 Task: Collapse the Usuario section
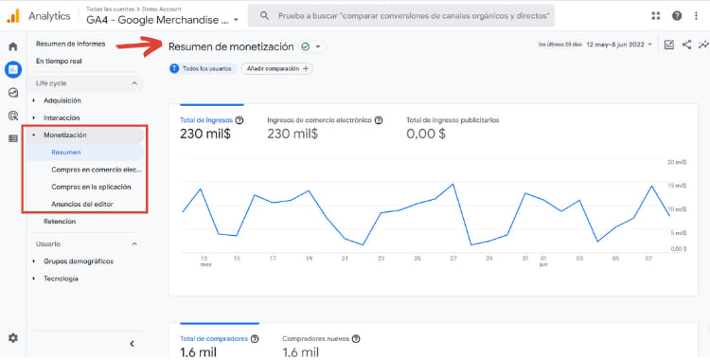coord(134,243)
